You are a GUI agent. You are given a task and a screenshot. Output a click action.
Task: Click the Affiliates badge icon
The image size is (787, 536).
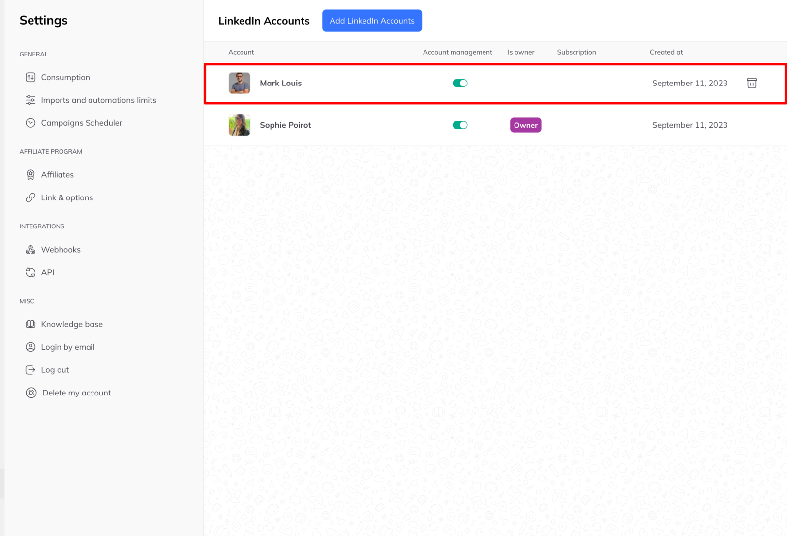pyautogui.click(x=30, y=175)
